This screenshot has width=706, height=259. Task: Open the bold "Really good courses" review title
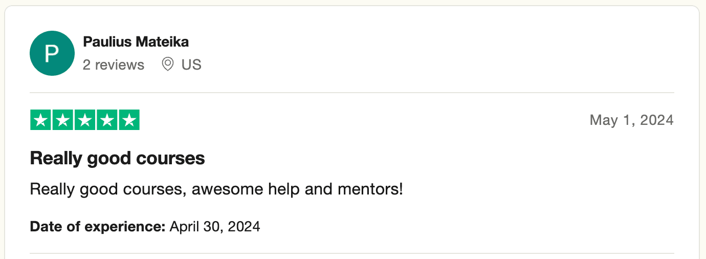tap(118, 159)
